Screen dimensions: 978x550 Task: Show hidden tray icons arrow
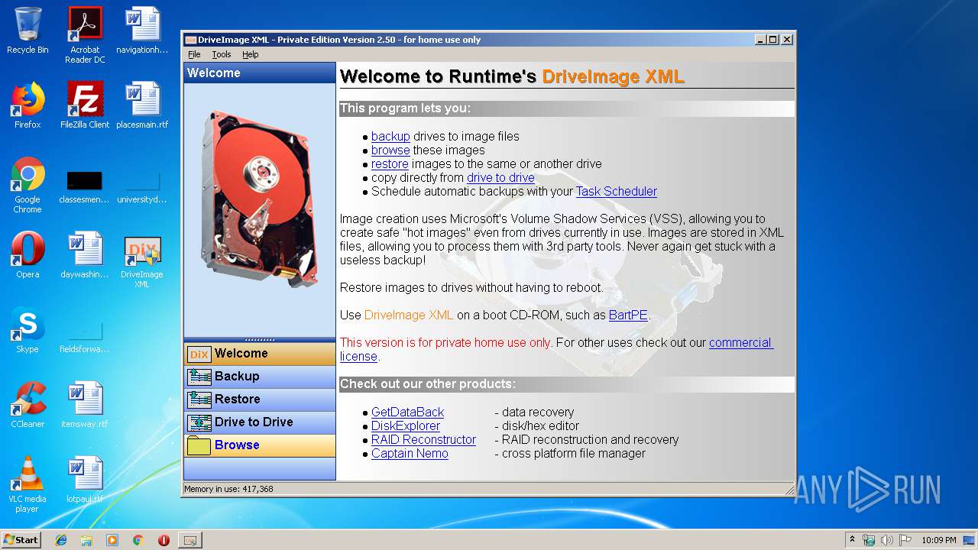point(852,540)
